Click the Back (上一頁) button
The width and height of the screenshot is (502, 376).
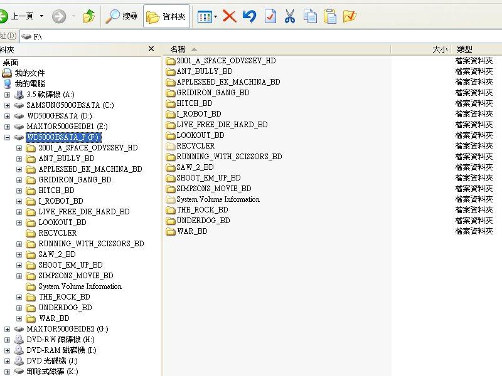click(x=18, y=16)
